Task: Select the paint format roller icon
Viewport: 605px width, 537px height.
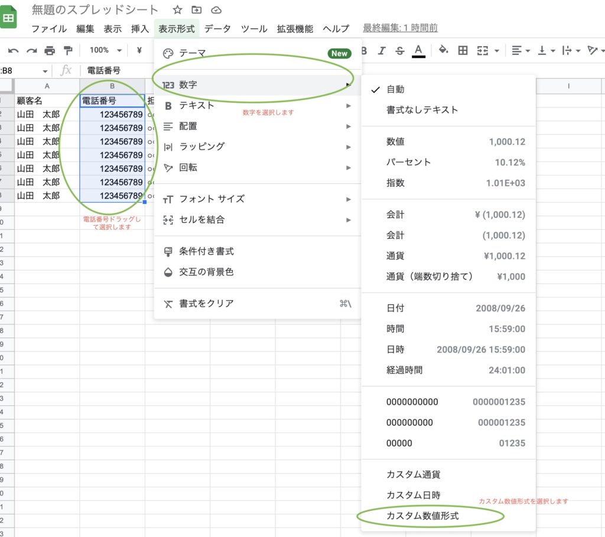Action: tap(67, 51)
